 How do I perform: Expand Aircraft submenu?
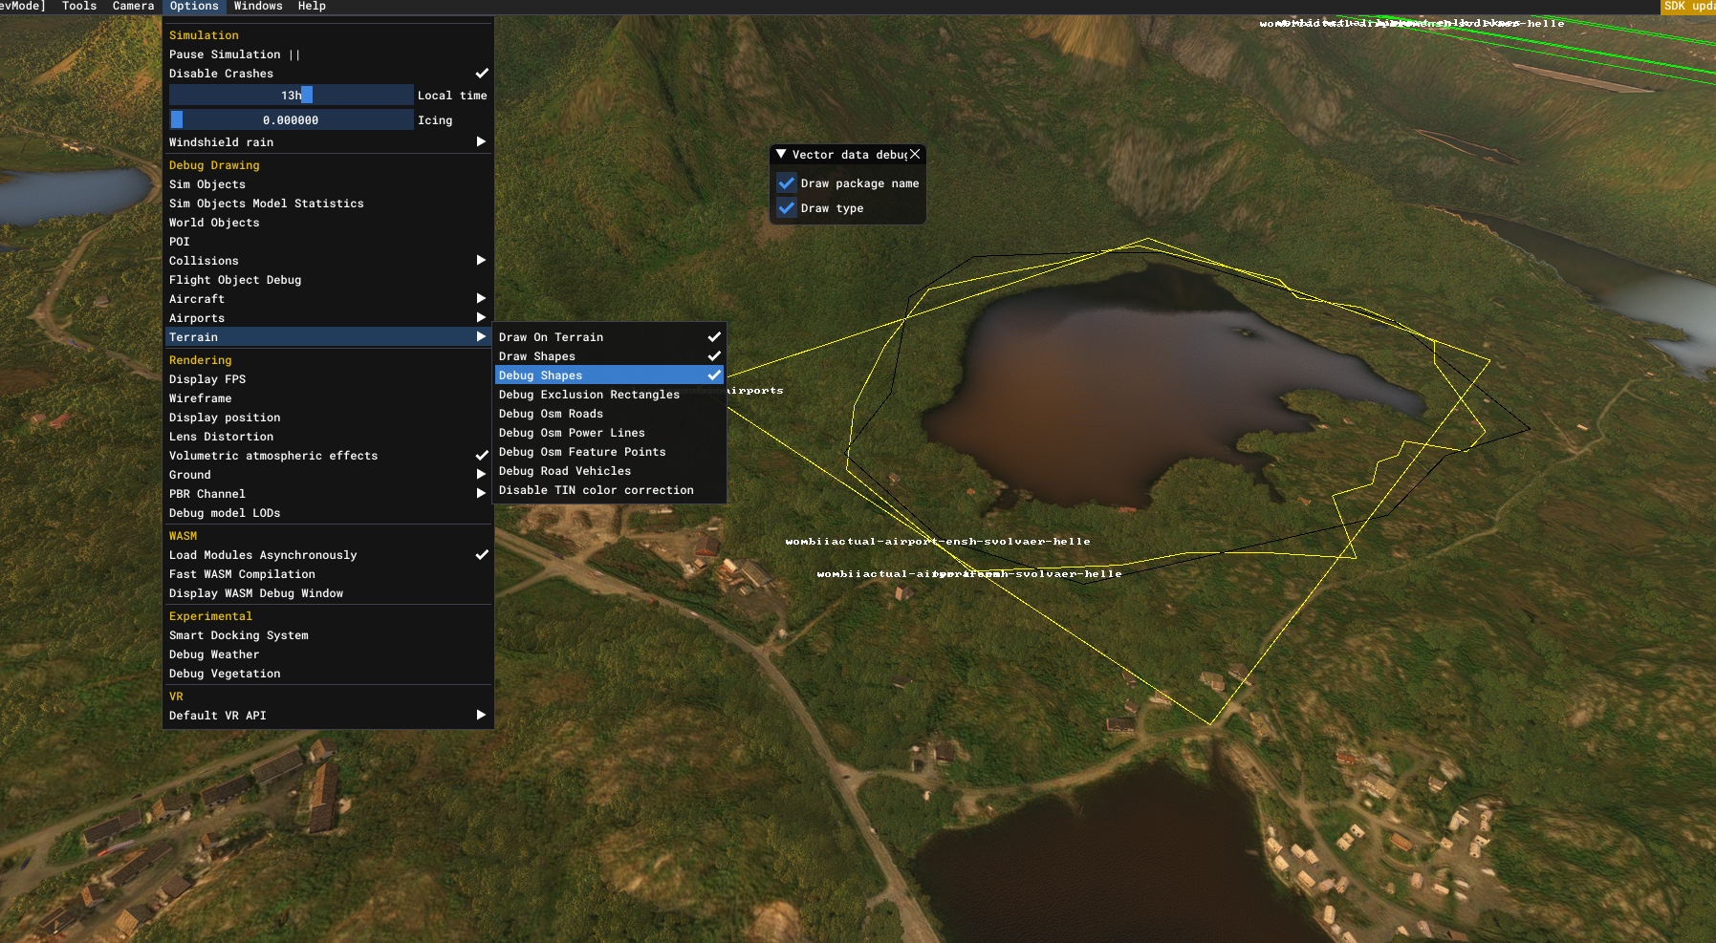[x=329, y=299]
